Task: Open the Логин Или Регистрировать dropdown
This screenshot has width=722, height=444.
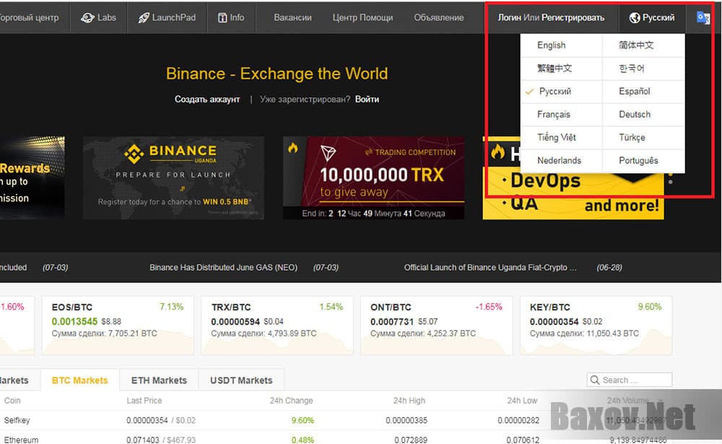Action: click(552, 17)
